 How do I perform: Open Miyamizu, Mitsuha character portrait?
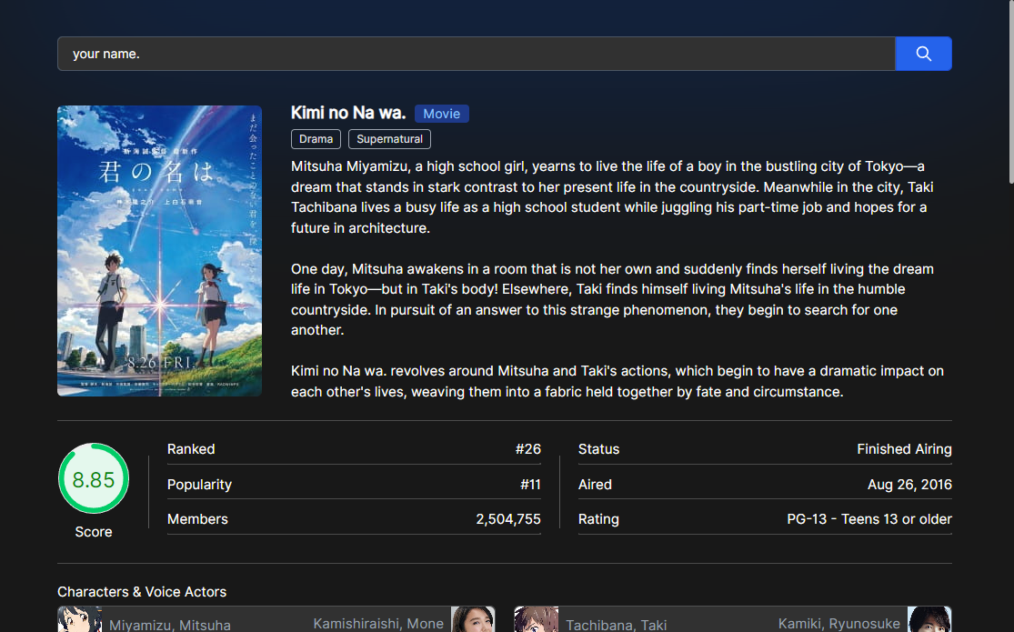click(x=80, y=619)
